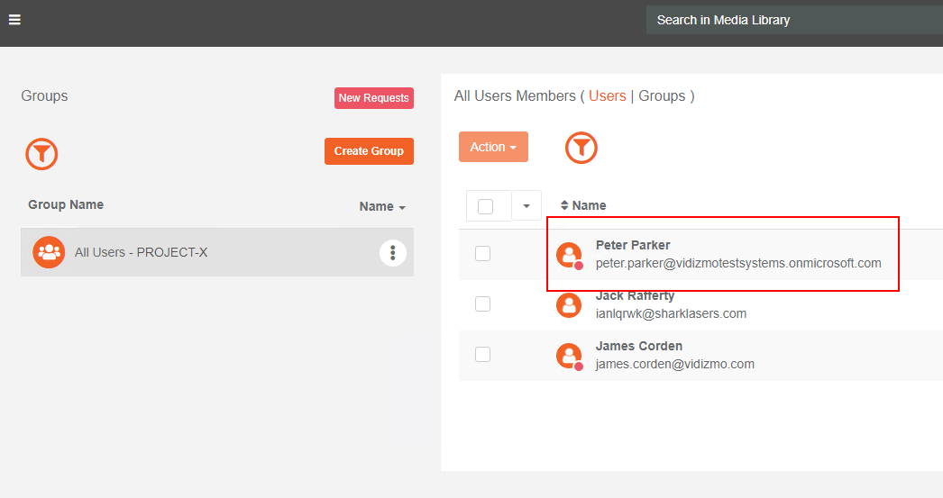Check the box for Peter Parker
Screen dimensions: 943x498
[x=483, y=254]
